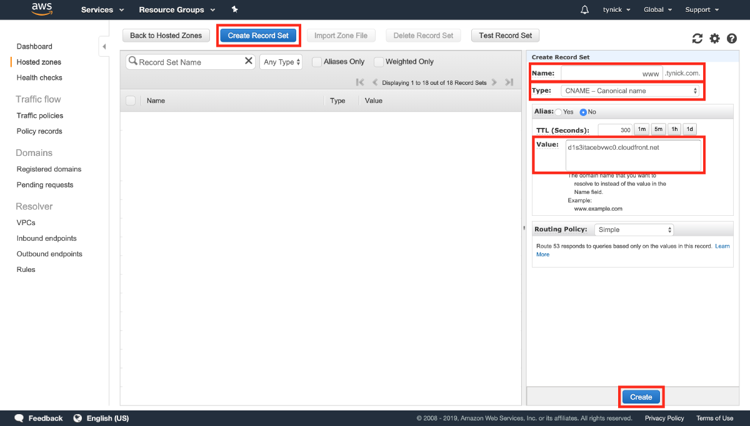Open the Support menu
This screenshot has height=426, width=750.
coord(702,9)
